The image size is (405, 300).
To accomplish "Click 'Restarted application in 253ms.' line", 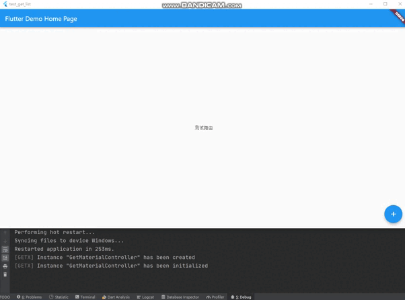I will (64, 249).
